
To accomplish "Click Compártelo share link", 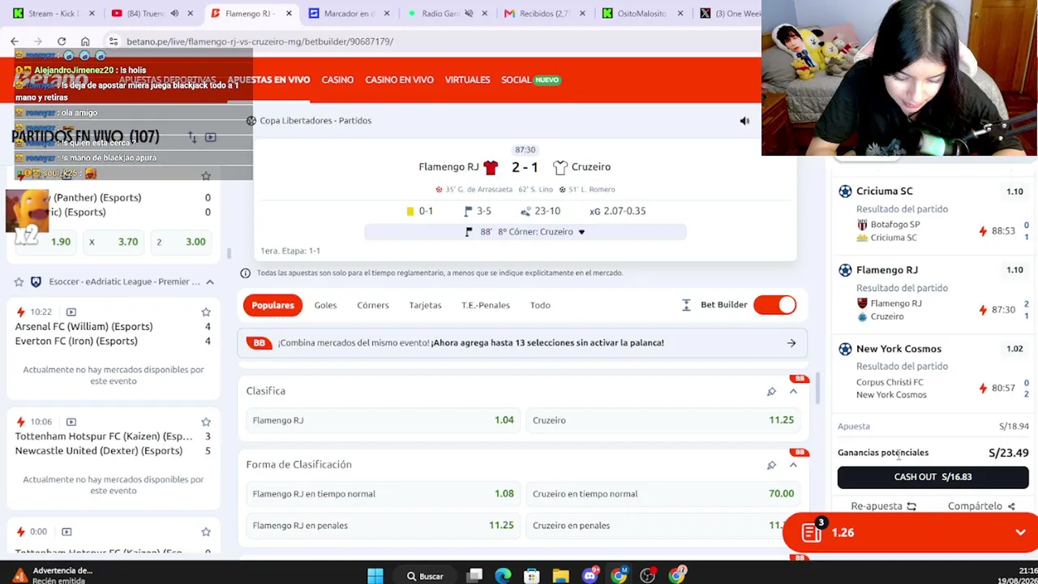I will coord(981,506).
